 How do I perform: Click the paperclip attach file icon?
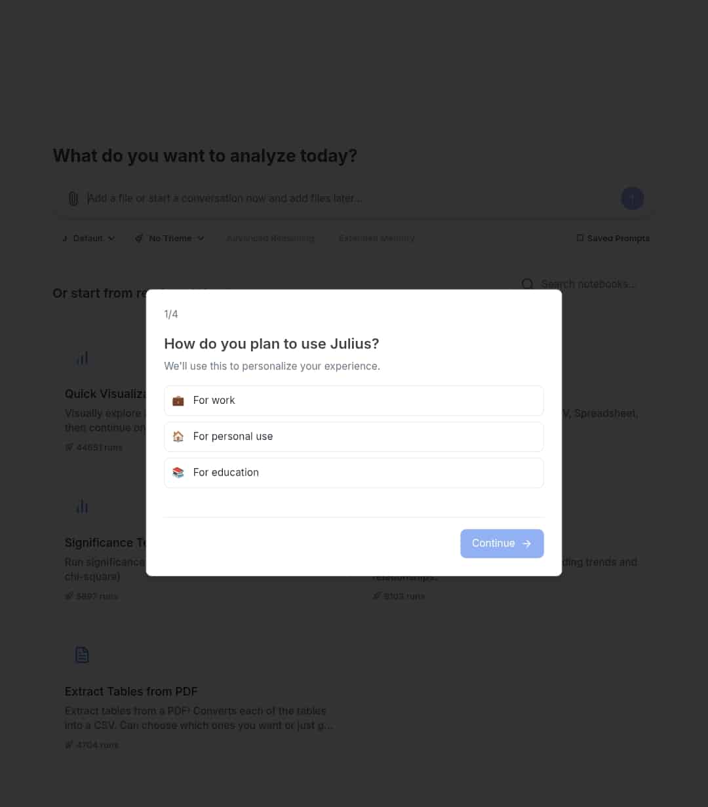[x=73, y=198]
